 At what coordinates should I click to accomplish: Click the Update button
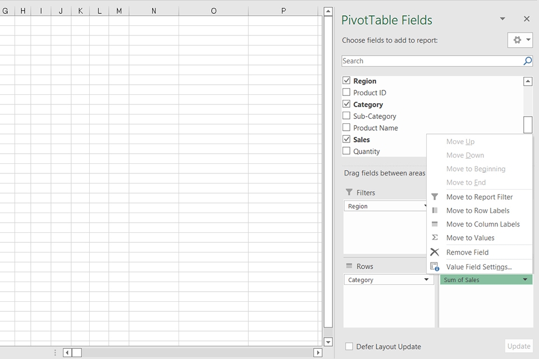coord(518,346)
